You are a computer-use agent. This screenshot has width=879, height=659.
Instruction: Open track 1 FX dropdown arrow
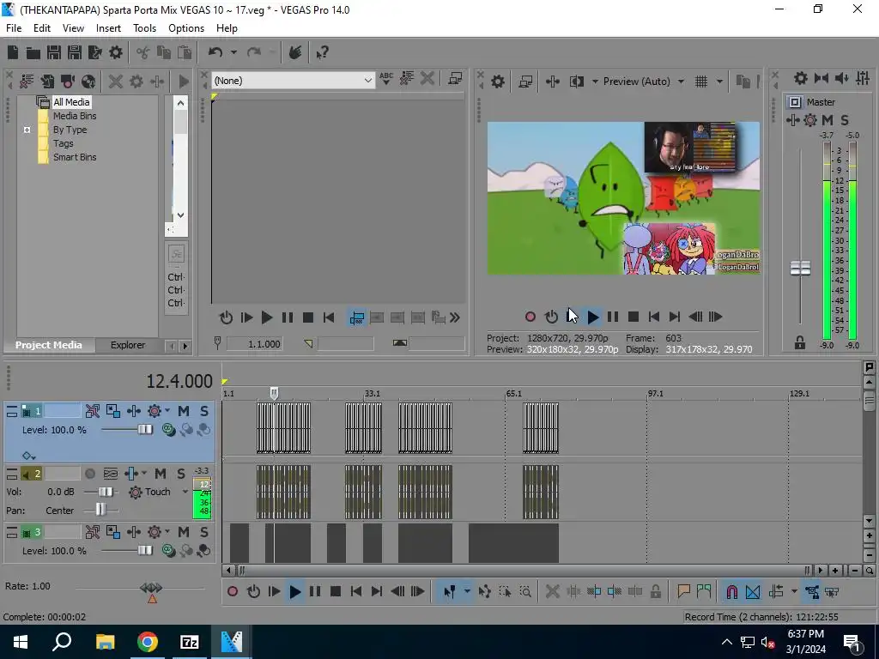coord(167,411)
